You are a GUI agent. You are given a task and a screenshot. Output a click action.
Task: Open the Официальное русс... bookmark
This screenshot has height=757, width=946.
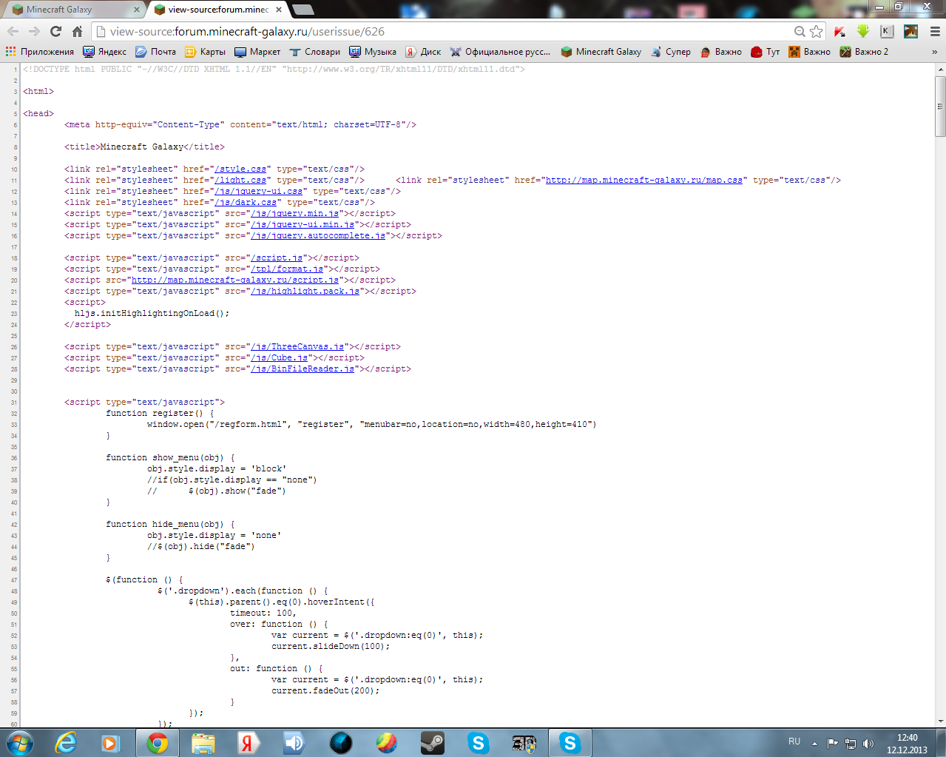[500, 52]
